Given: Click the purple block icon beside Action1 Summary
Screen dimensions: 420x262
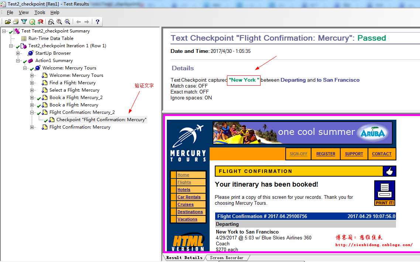Looking at the screenshot, I should 30,61.
